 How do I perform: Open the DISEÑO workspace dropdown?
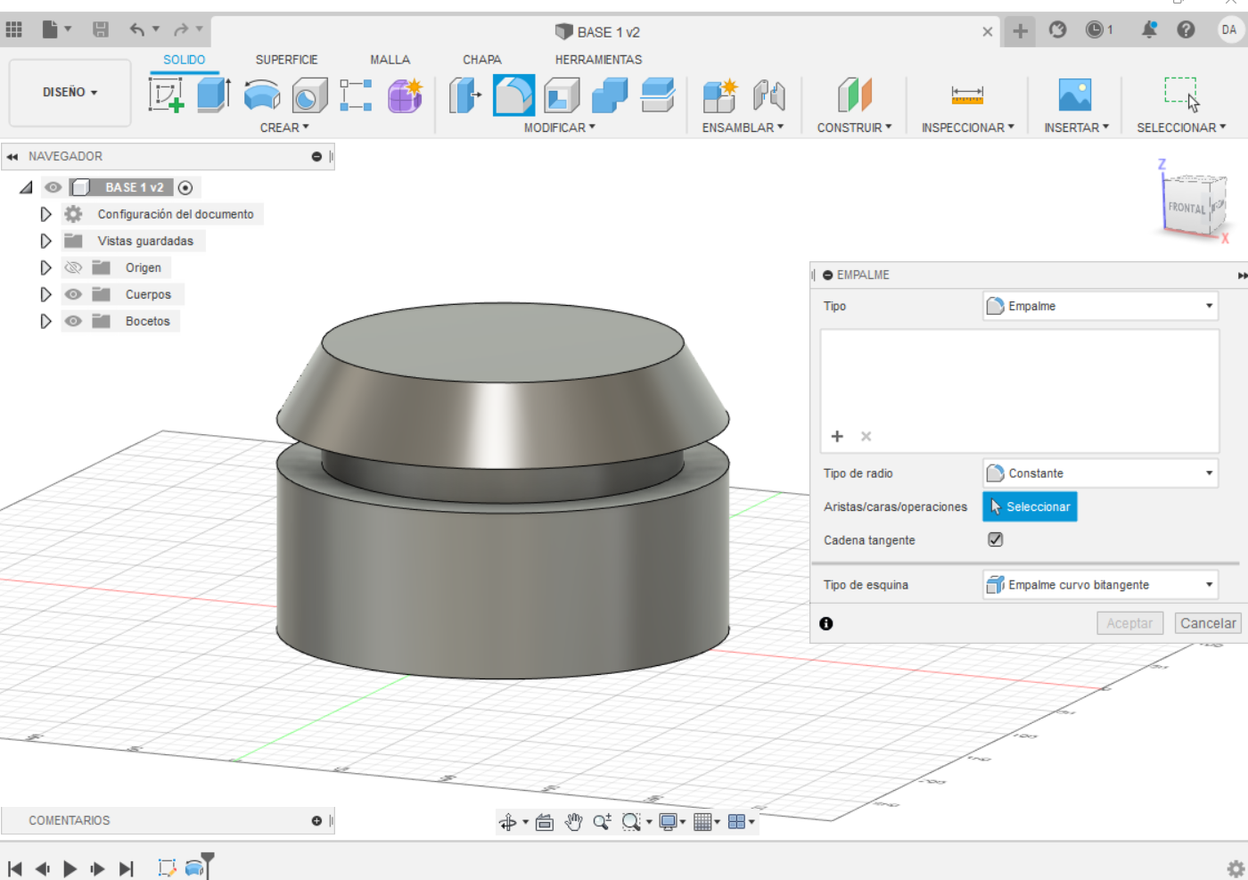(x=70, y=92)
